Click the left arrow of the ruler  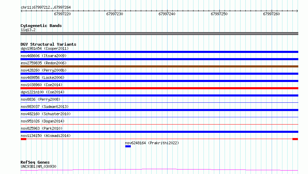point(21,11)
